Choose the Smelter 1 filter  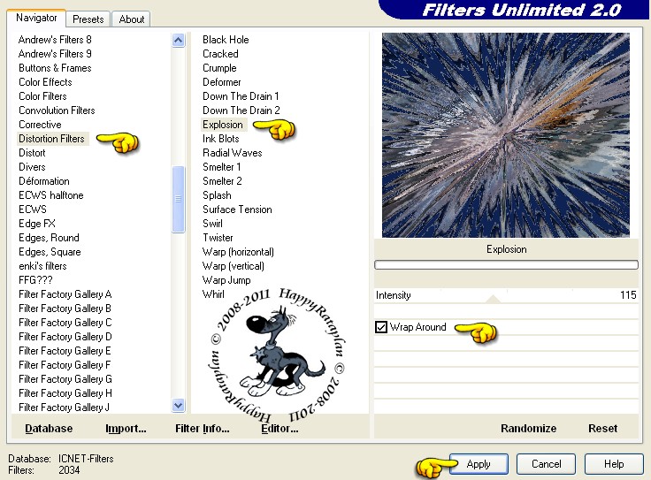click(x=222, y=167)
